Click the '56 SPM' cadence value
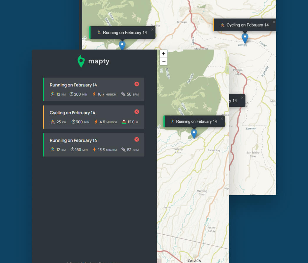308x263 pixels. click(133, 94)
